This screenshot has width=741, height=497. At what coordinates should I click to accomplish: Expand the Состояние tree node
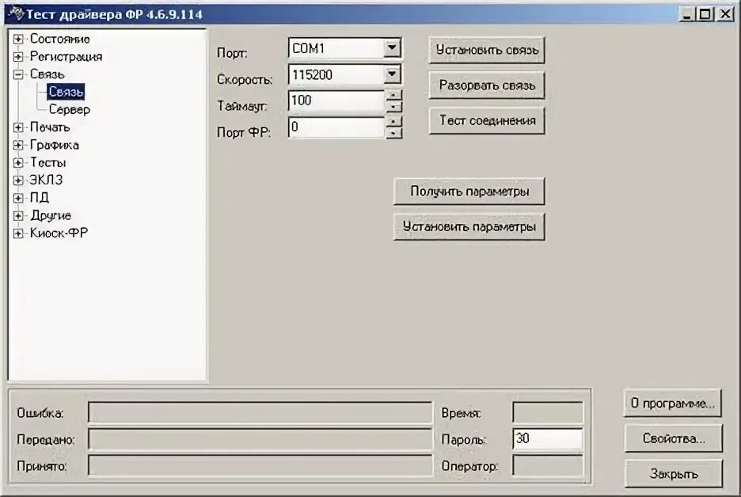coord(18,40)
